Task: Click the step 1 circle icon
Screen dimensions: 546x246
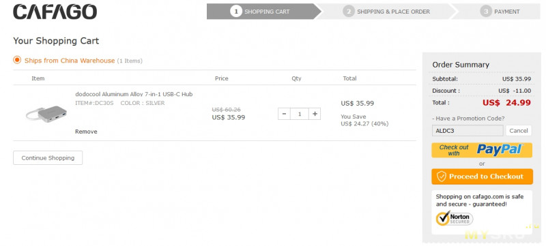Action: (x=235, y=12)
